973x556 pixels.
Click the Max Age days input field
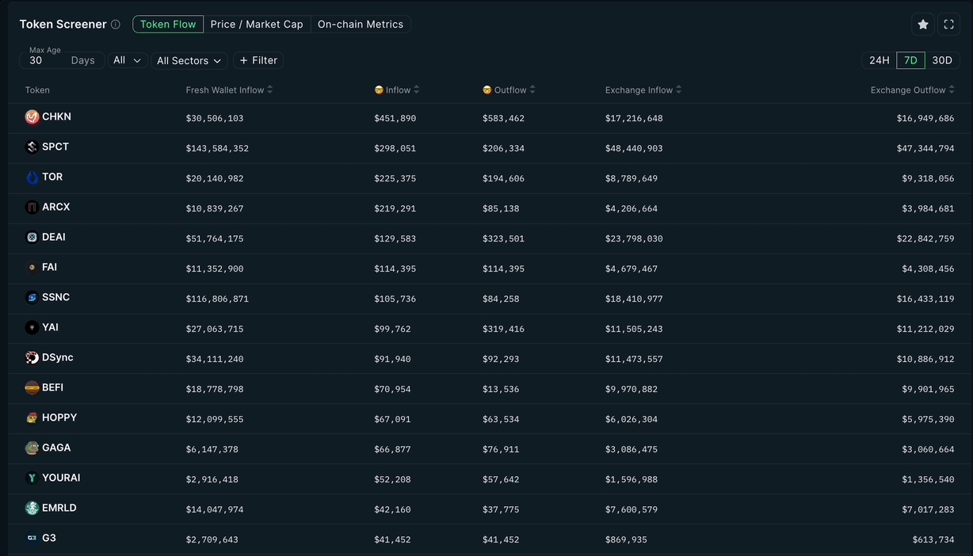(x=48, y=61)
